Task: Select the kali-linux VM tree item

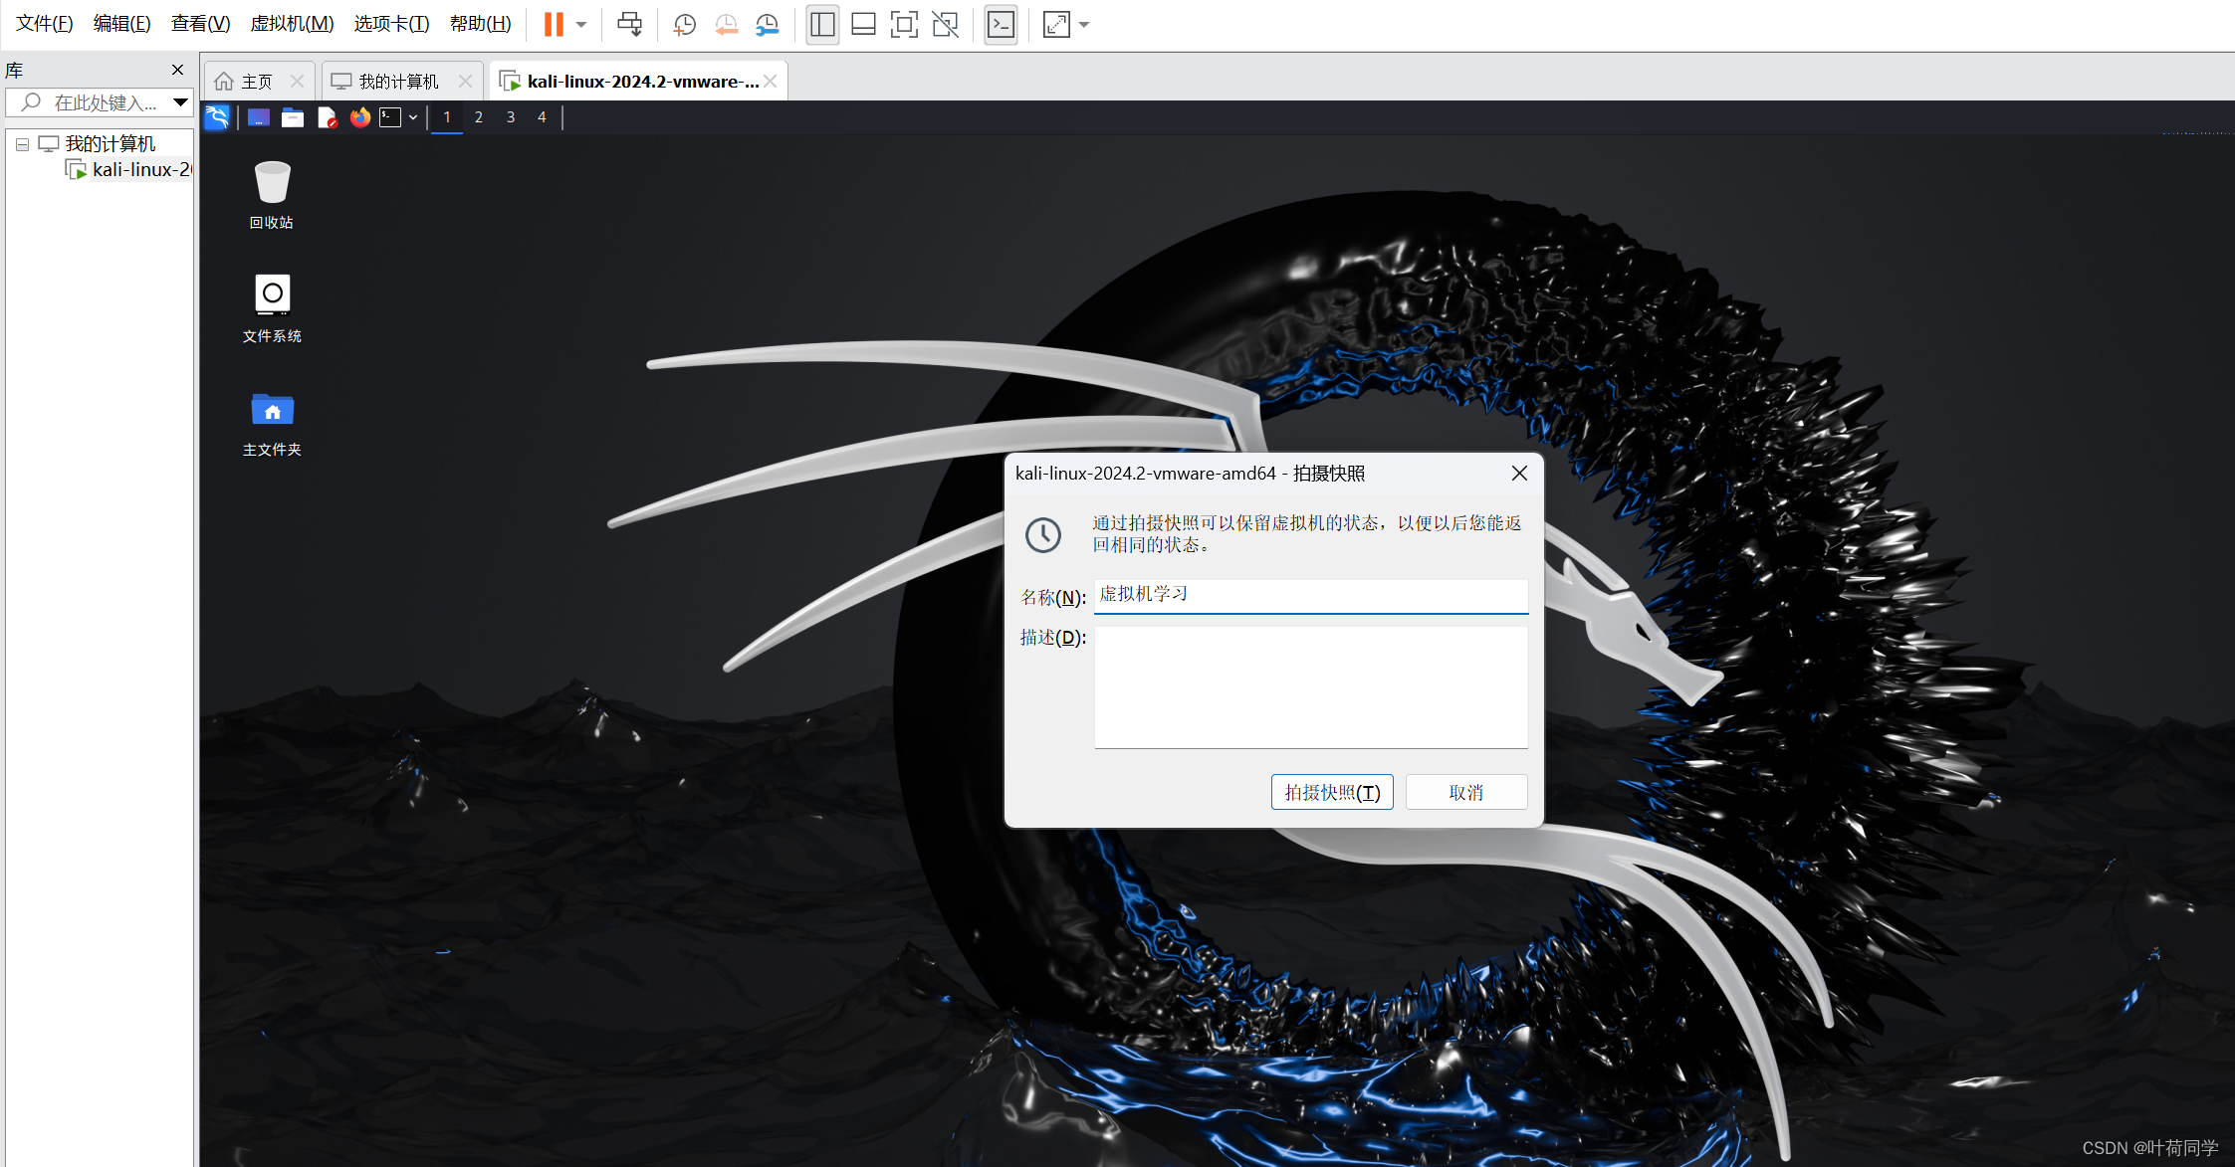Action: [129, 170]
